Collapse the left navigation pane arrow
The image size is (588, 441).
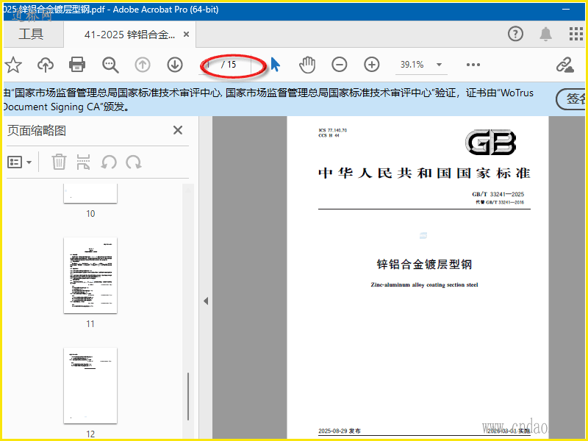[206, 301]
